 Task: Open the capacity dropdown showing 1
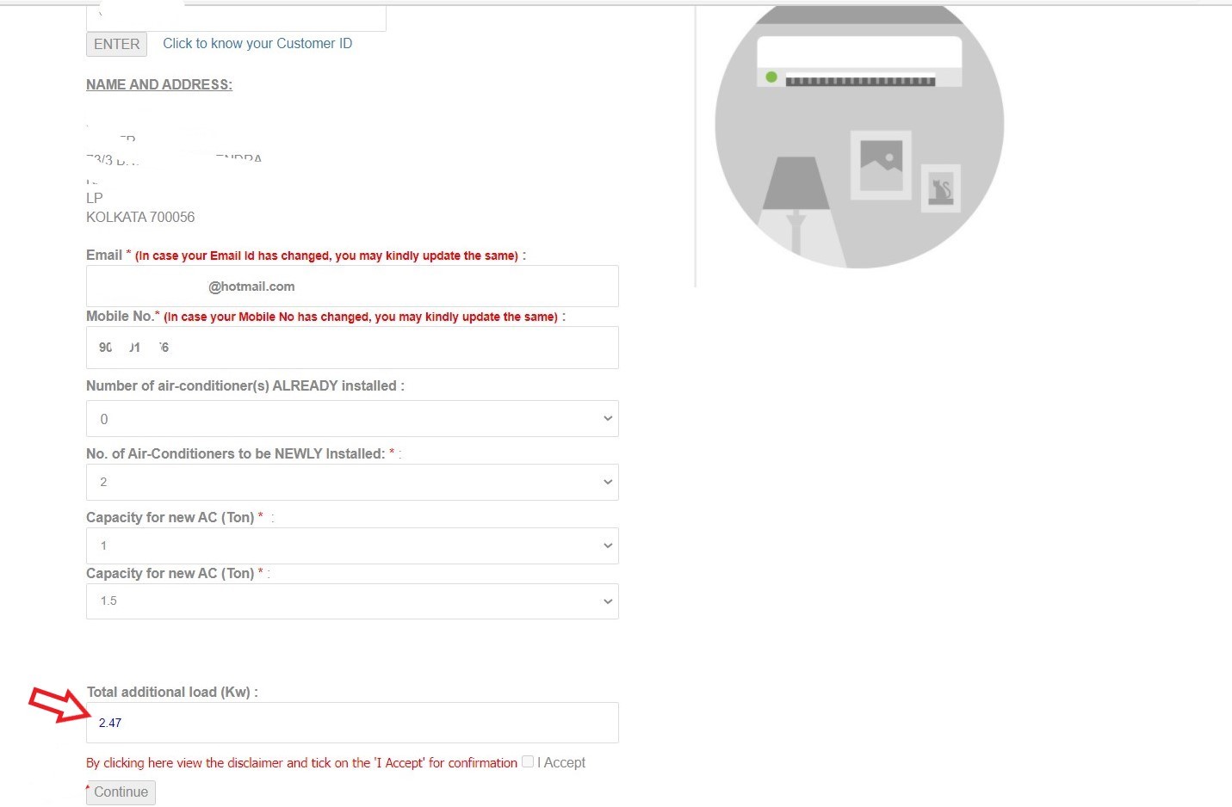click(x=352, y=546)
